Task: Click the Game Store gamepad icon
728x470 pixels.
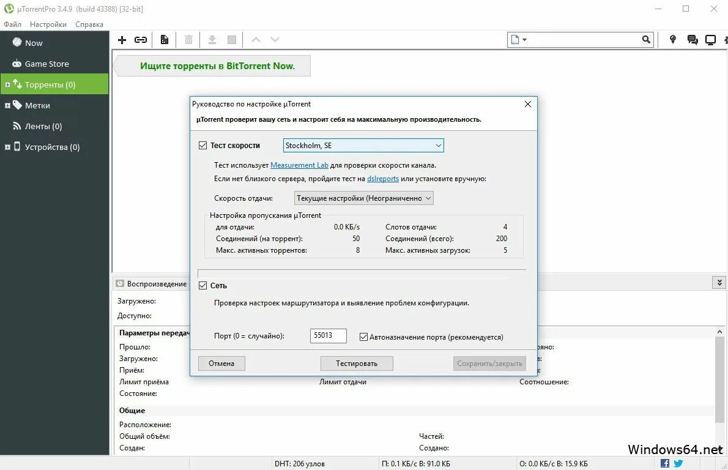Action: point(17,64)
